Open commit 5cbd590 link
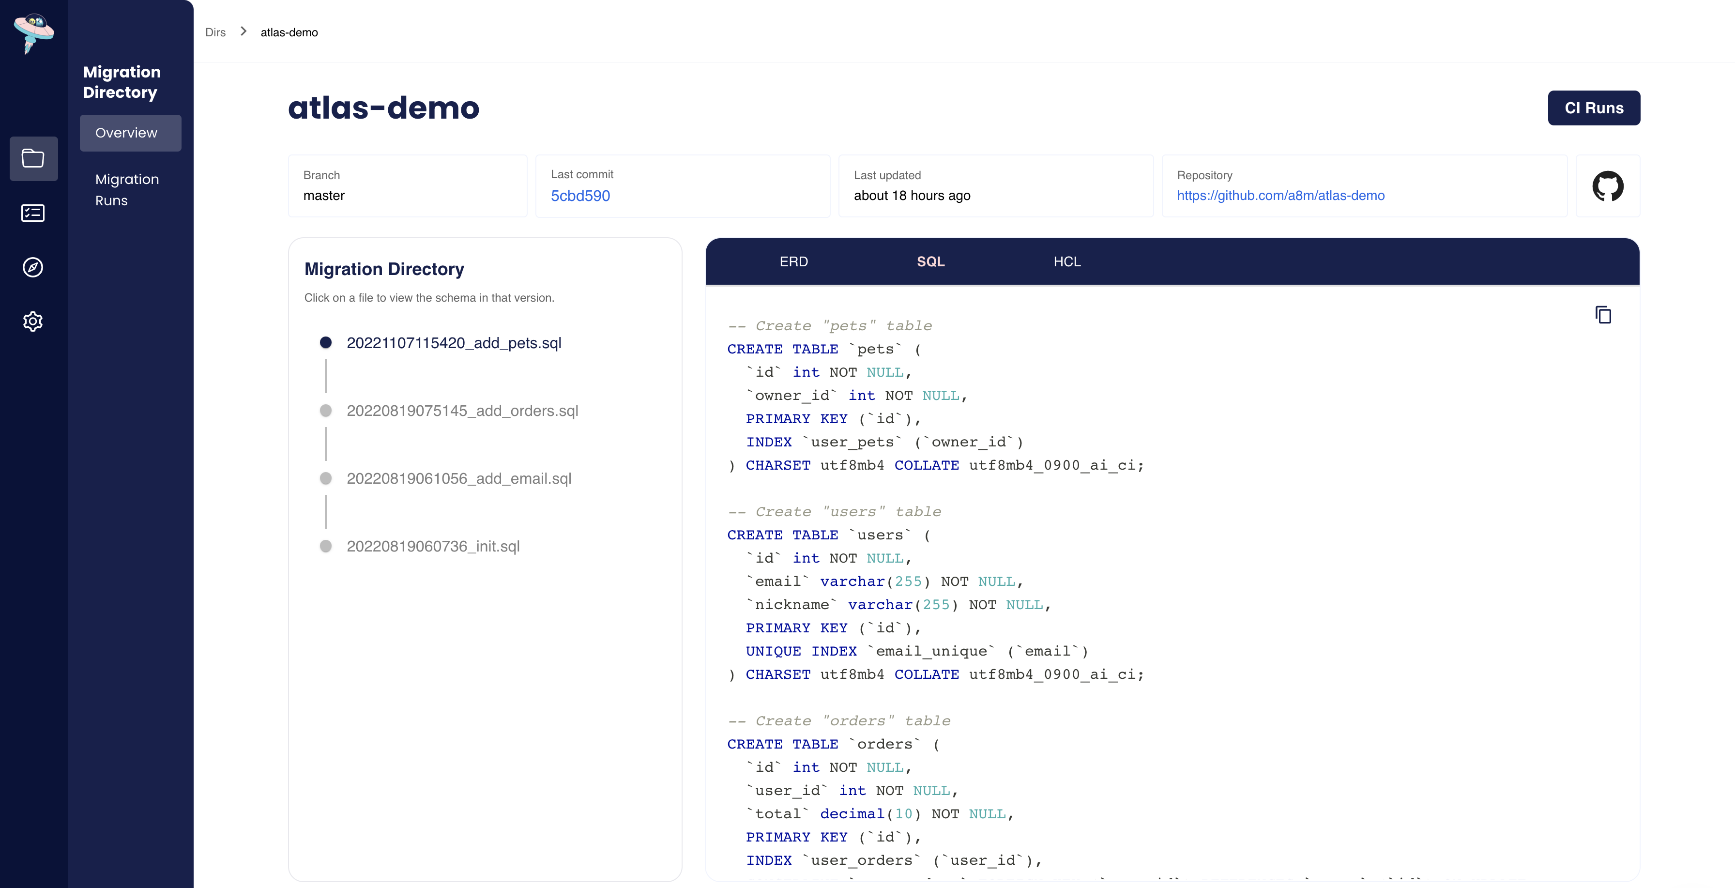The height and width of the screenshot is (888, 1735). (580, 196)
